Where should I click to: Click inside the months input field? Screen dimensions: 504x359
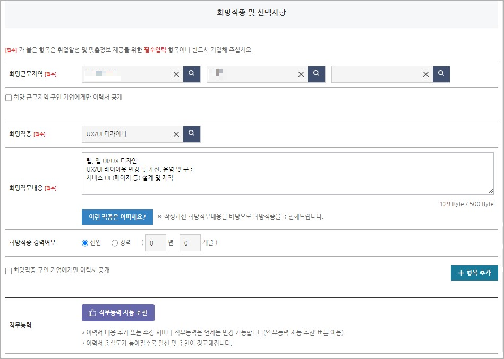190,243
